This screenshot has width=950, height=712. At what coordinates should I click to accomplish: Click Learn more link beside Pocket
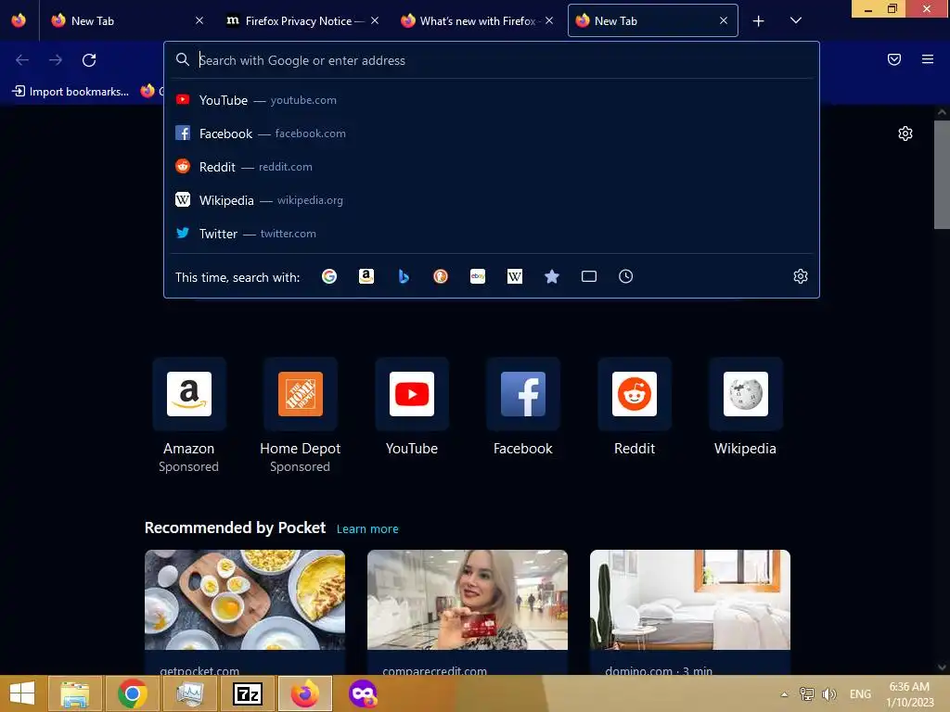tap(367, 529)
